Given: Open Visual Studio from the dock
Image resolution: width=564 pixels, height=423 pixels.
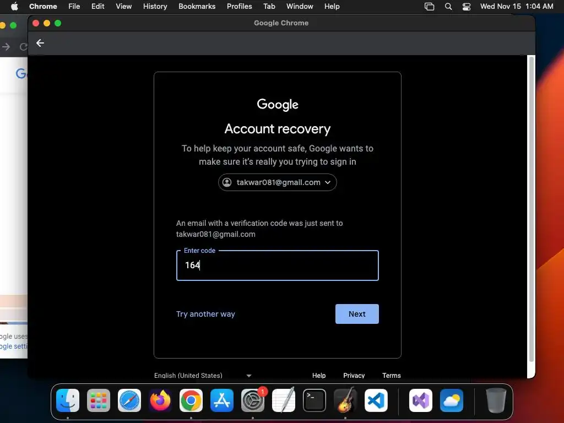Looking at the screenshot, I should tap(420, 400).
